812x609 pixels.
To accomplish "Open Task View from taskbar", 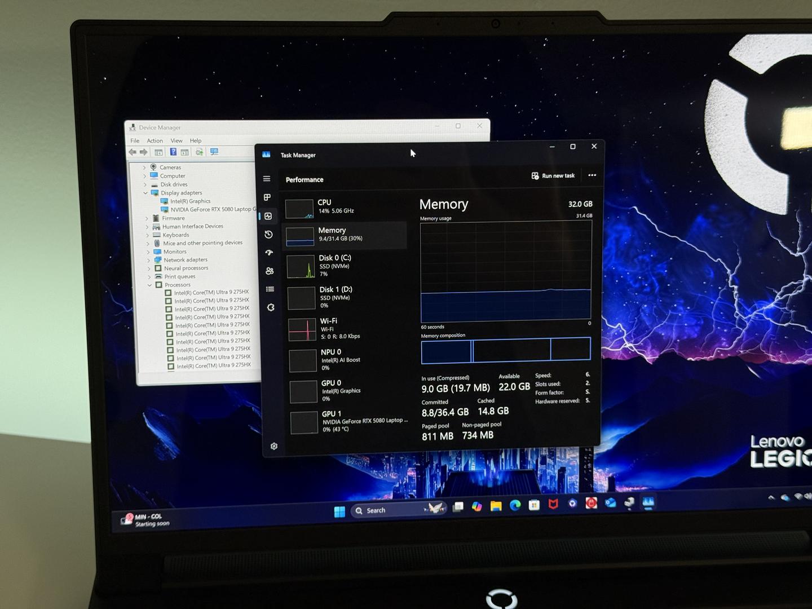I will [458, 507].
